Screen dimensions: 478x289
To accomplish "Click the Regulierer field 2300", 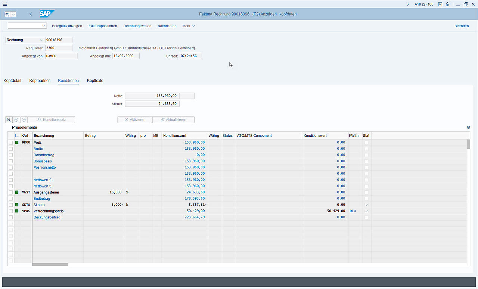I will [59, 48].
